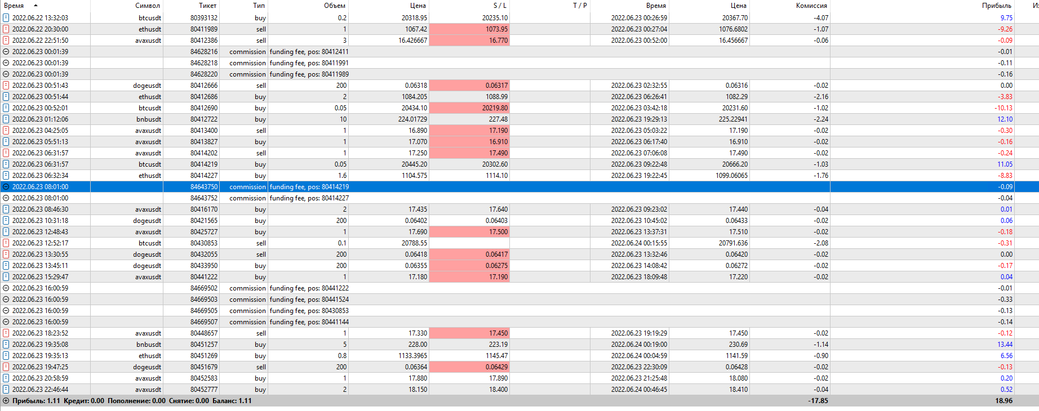Click the row icon for btcusdt ticket 80412690
Viewport: 1039px width, 411px height.
tap(6, 108)
